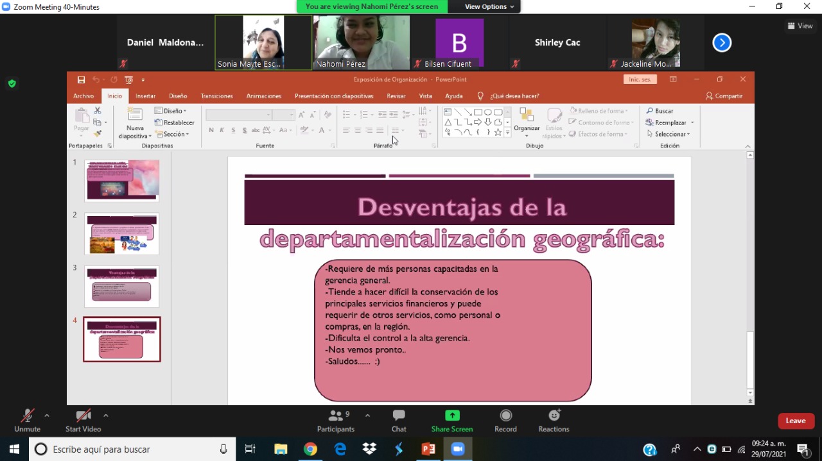
Task: Open the Transiciones ribbon tab
Action: [216, 96]
